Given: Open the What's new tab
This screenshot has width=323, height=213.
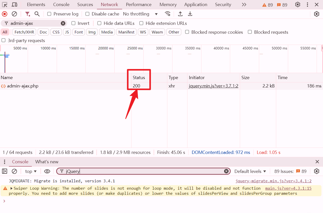Looking at the screenshot, I should pyautogui.click(x=47, y=162).
